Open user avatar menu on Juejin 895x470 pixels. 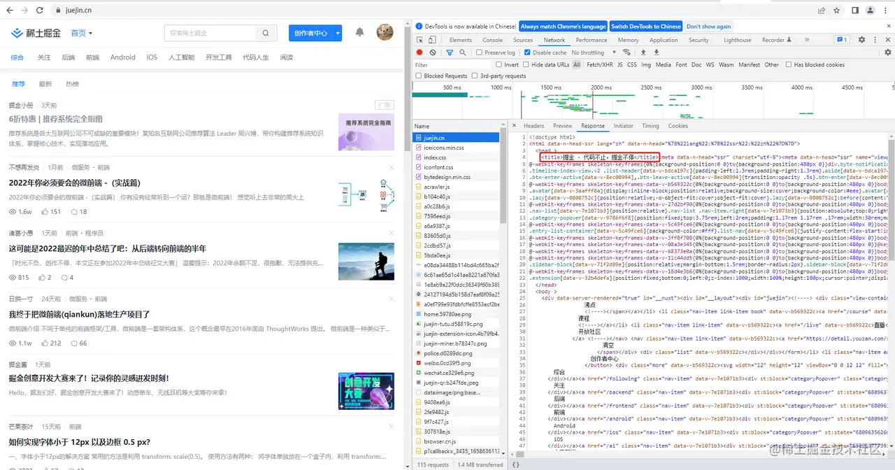point(385,32)
